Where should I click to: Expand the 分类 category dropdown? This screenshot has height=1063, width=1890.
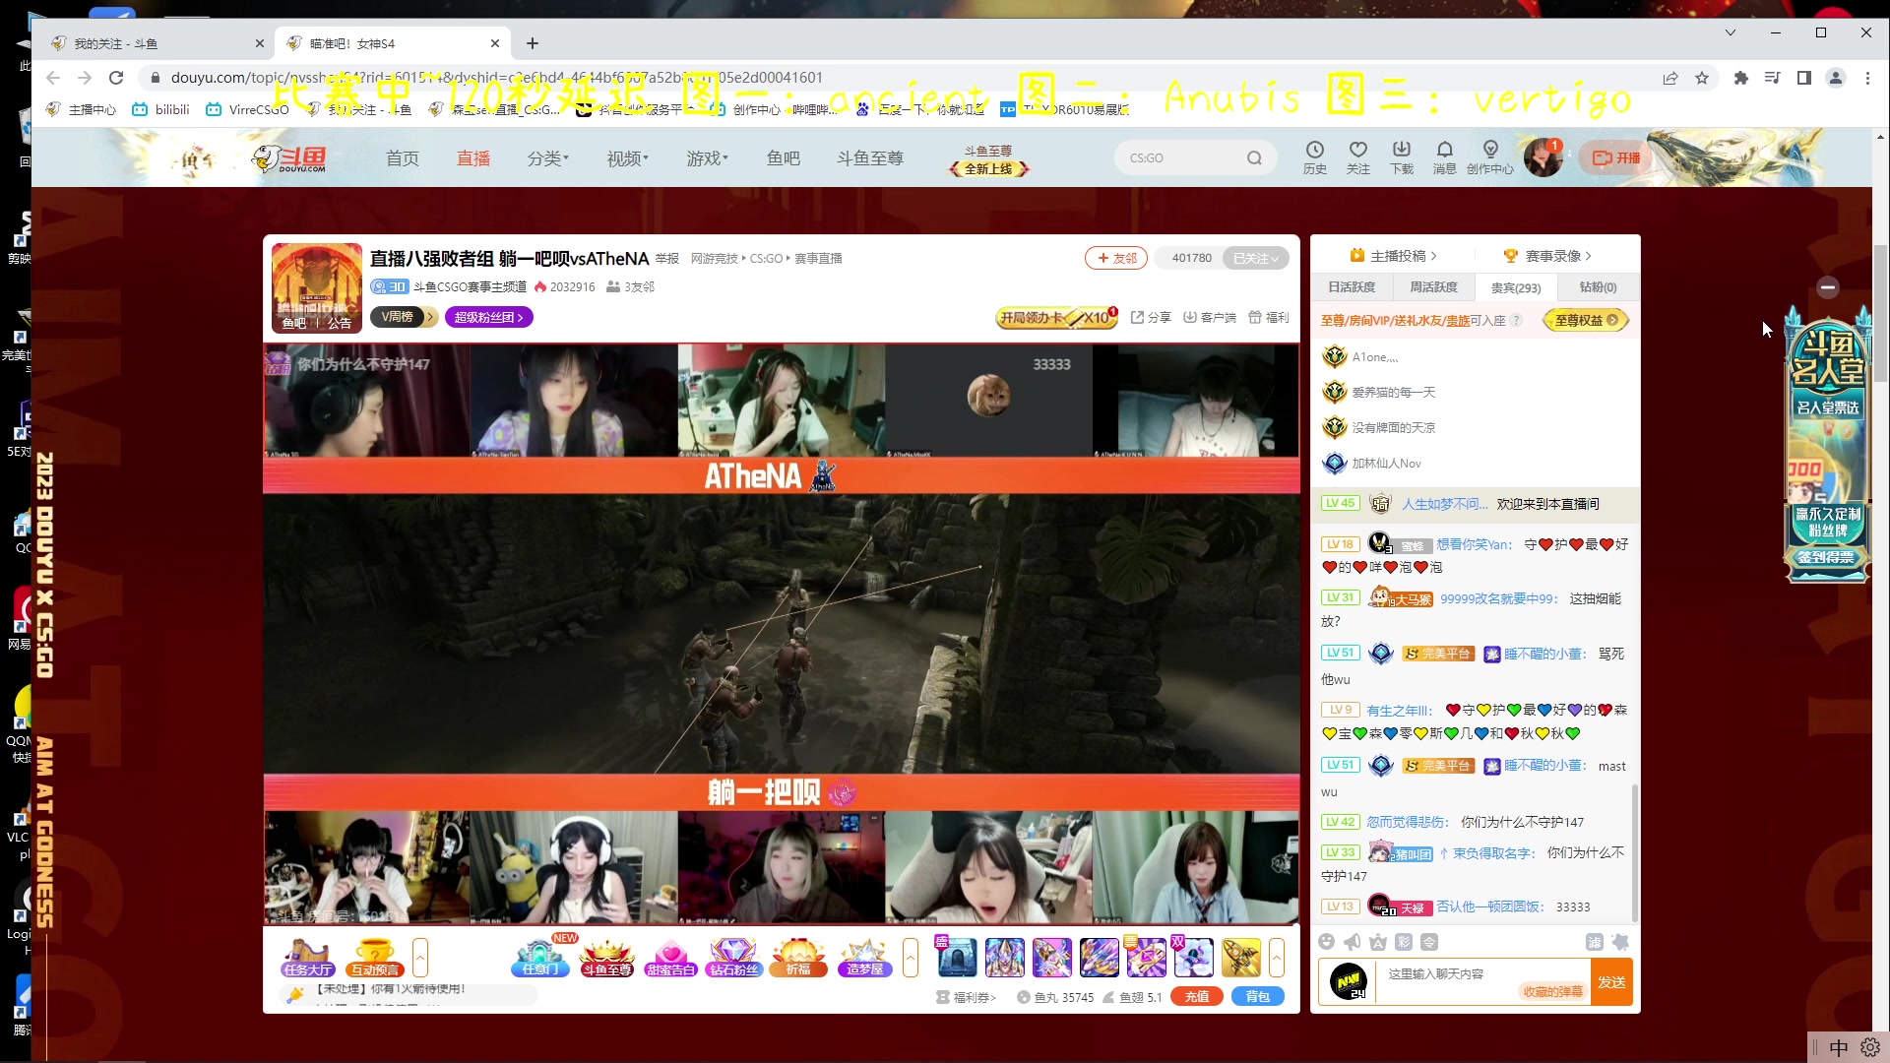tap(548, 157)
